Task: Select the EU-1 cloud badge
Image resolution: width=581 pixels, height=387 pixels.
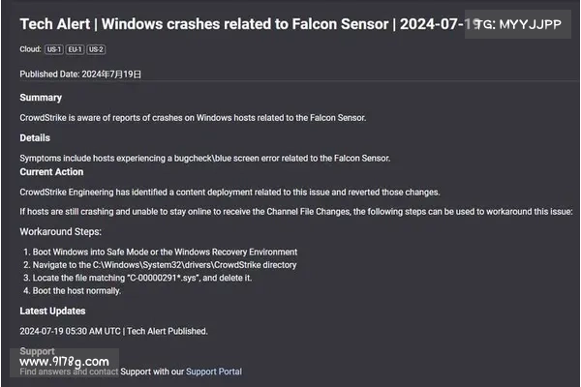Action: (x=75, y=49)
